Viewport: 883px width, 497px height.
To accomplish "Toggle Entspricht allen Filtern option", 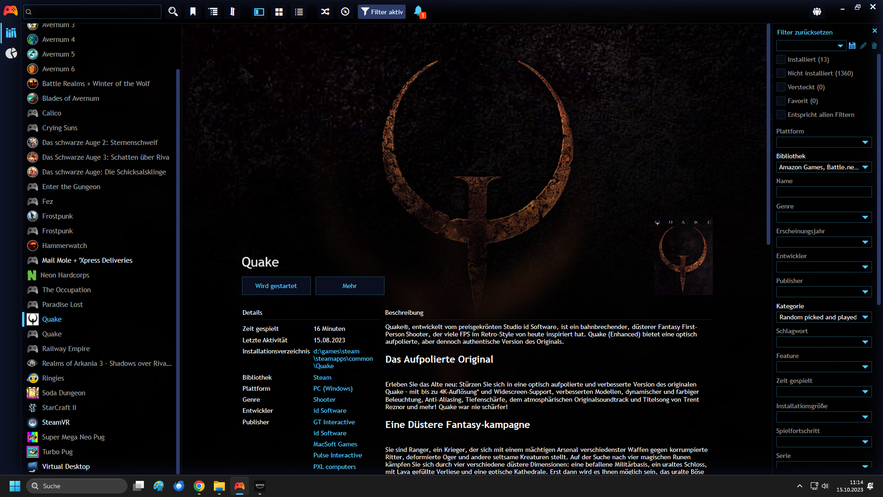I will pos(780,115).
